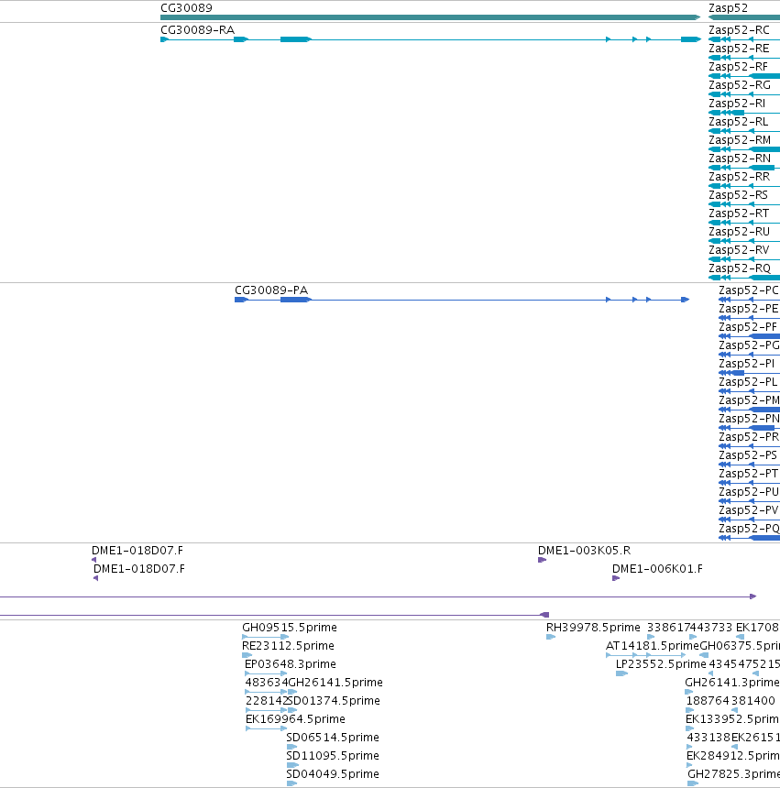
Task: Click the large exon of CG30089-RA transcript
Action: [x=295, y=39]
